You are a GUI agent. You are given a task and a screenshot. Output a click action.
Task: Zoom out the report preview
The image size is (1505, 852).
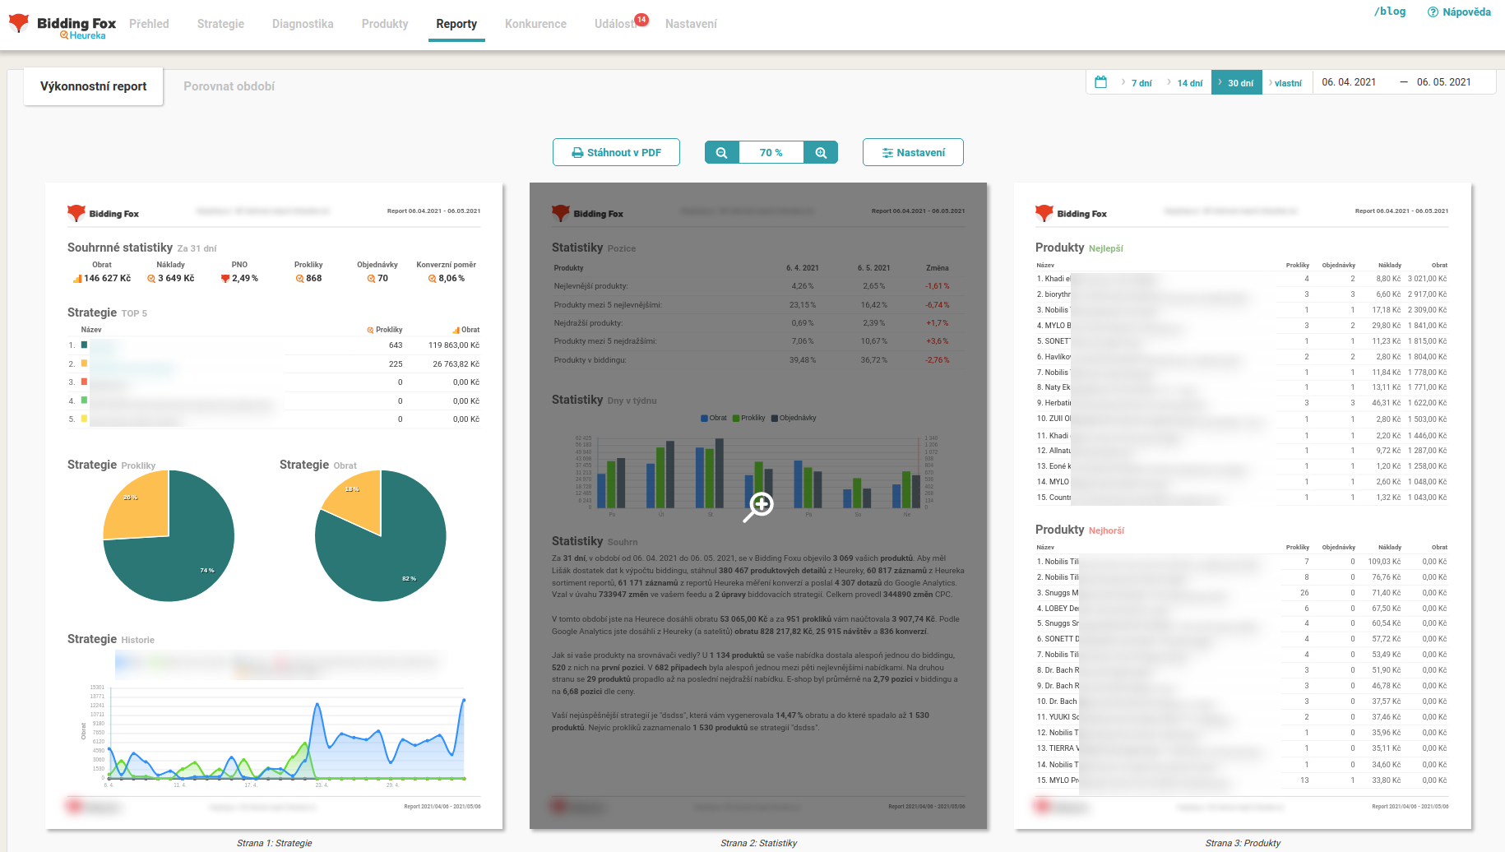click(721, 153)
